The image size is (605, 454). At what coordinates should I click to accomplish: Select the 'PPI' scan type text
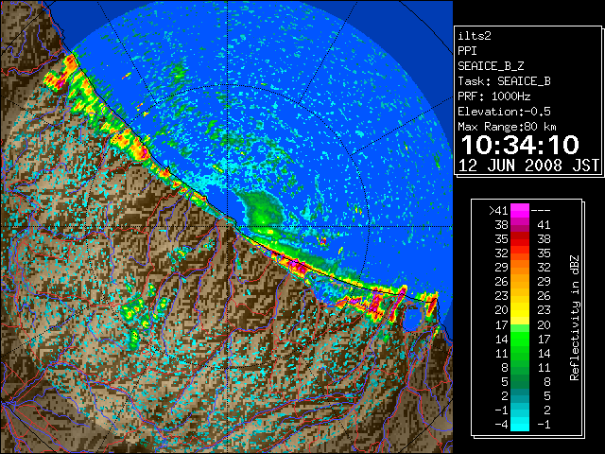point(467,51)
